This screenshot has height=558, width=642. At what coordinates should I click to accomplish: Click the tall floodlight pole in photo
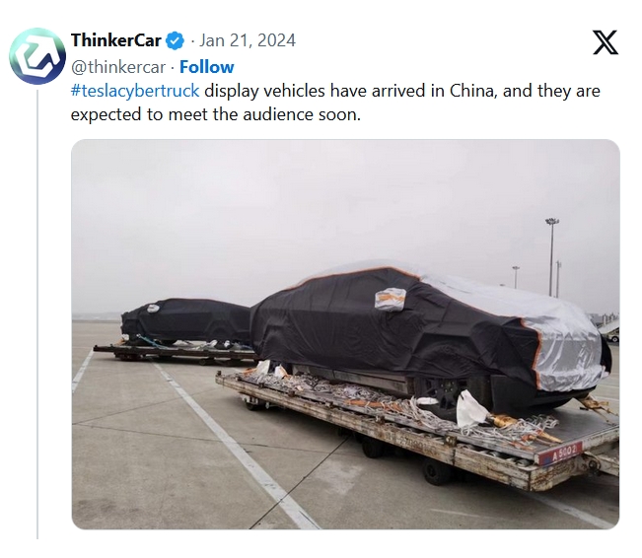pos(551,256)
